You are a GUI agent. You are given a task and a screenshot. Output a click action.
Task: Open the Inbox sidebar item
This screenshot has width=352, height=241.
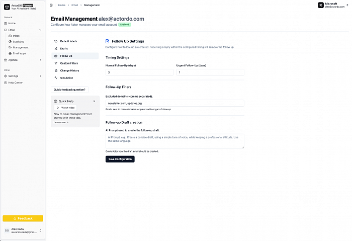[16, 36]
